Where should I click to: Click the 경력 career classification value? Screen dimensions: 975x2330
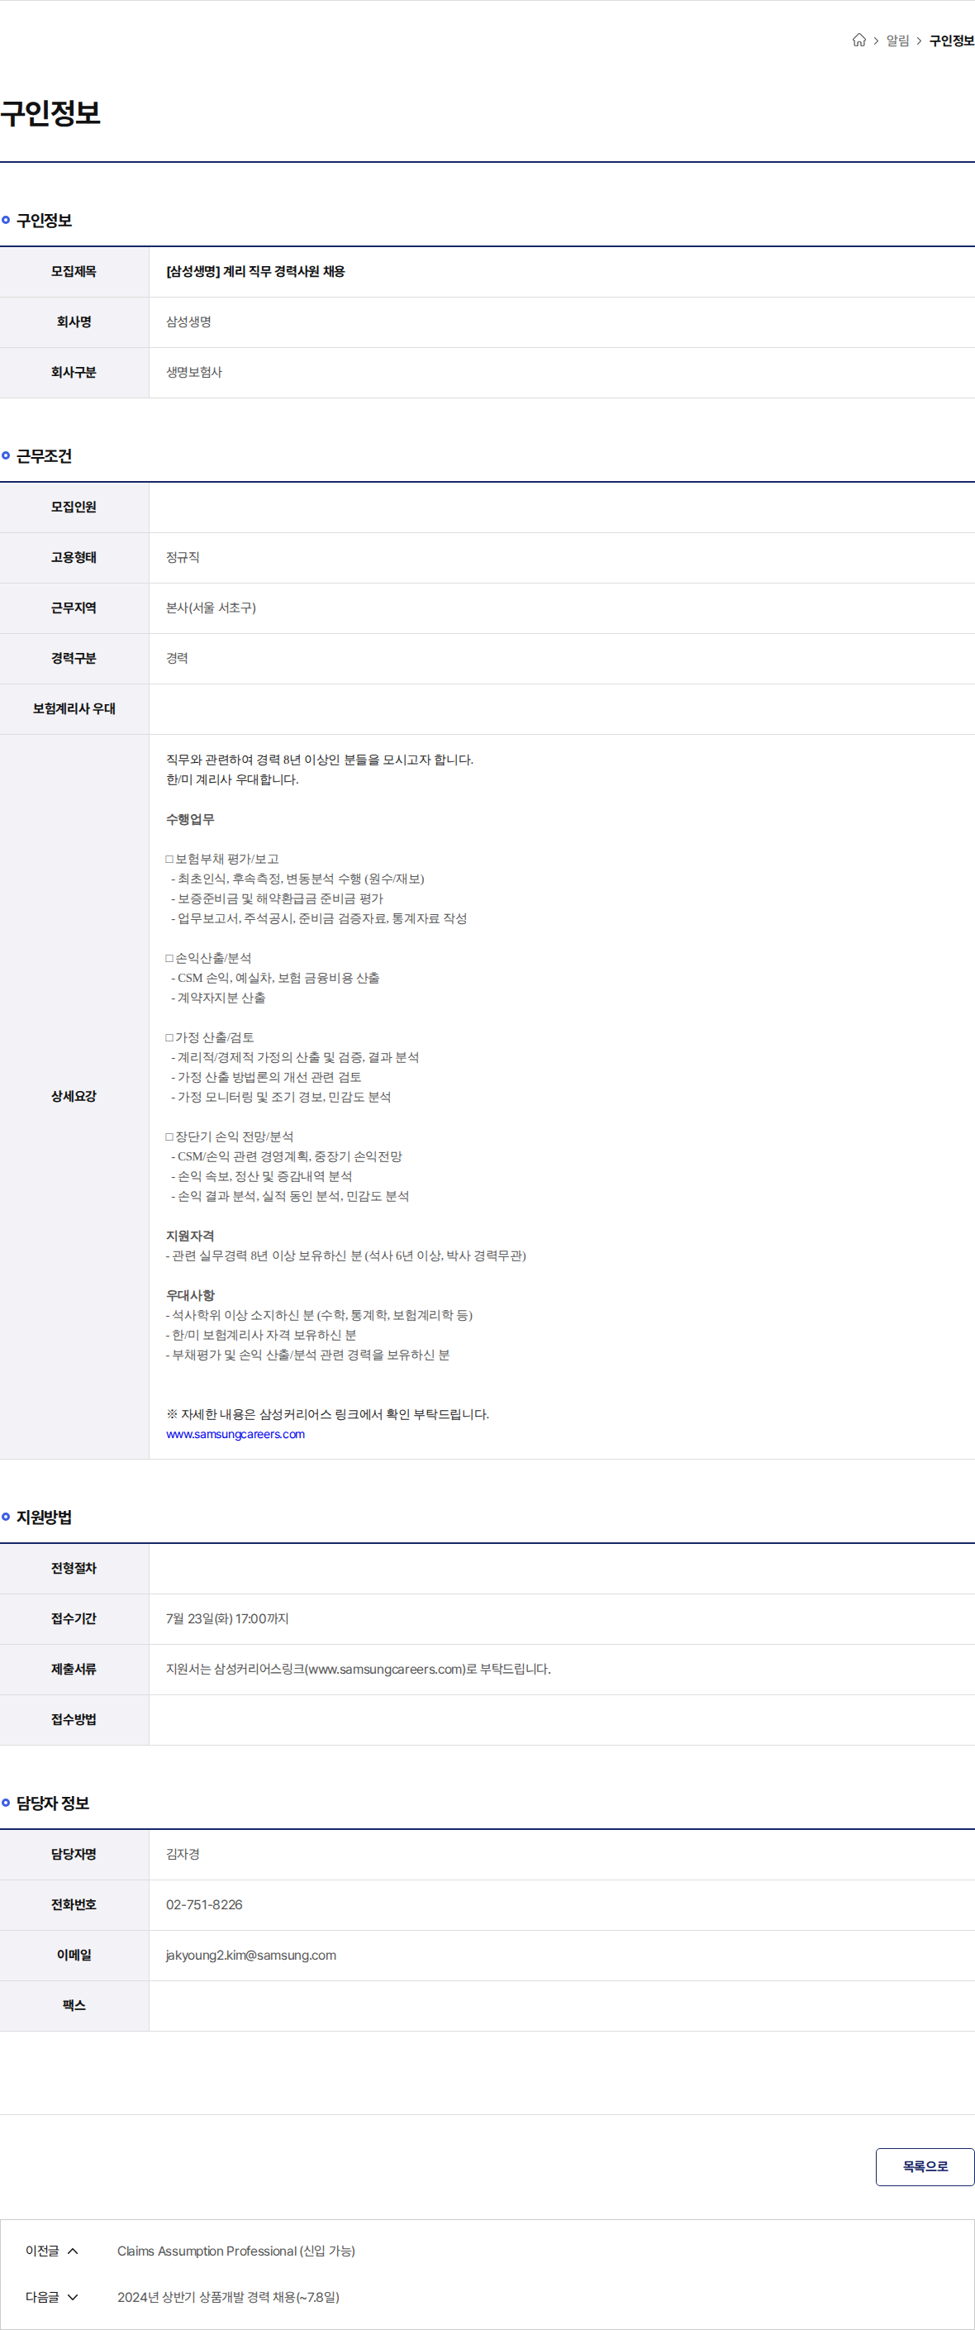pyautogui.click(x=178, y=659)
